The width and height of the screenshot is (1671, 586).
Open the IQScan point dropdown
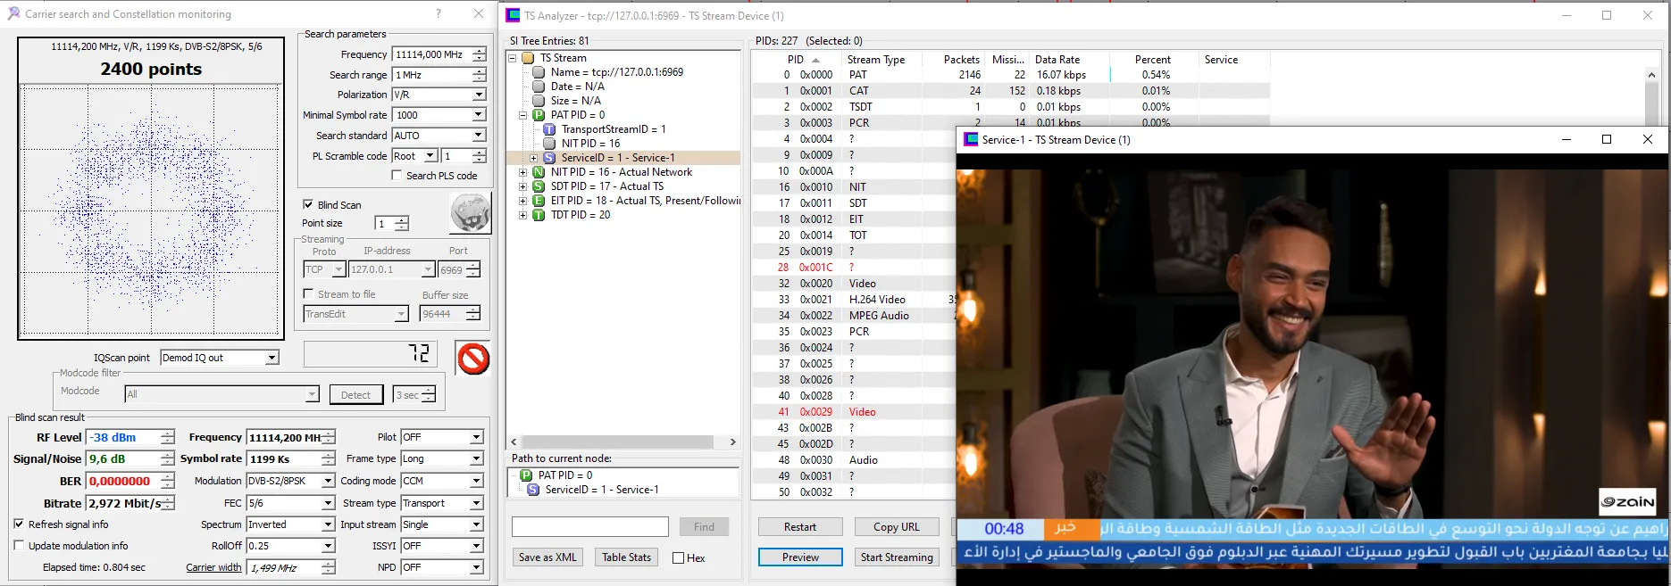tap(272, 358)
